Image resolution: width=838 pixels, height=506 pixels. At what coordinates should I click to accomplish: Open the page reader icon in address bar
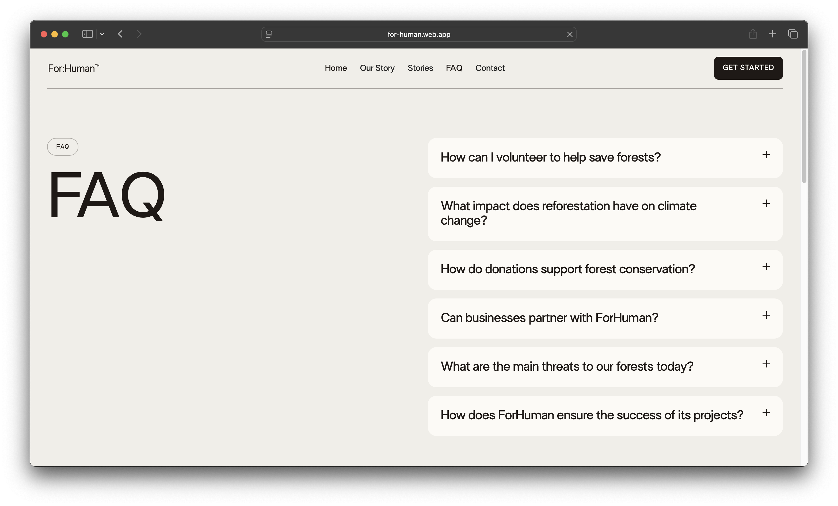click(269, 34)
